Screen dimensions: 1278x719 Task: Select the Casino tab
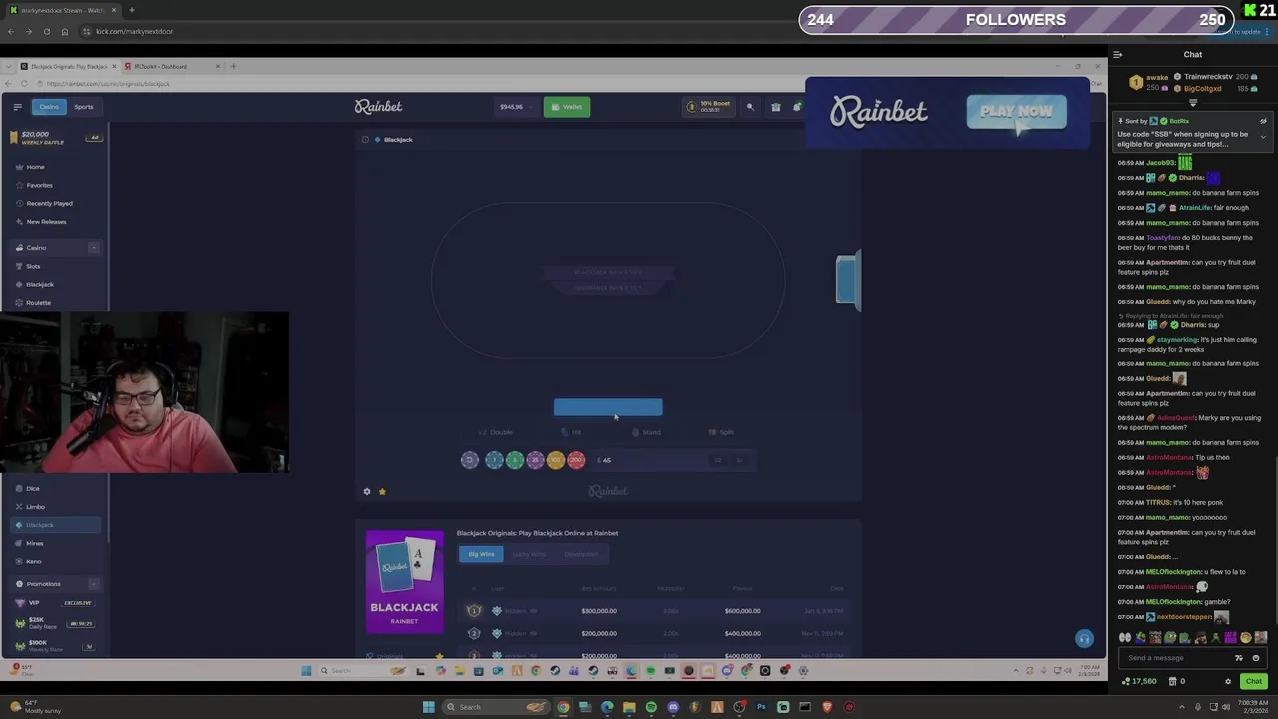49,107
